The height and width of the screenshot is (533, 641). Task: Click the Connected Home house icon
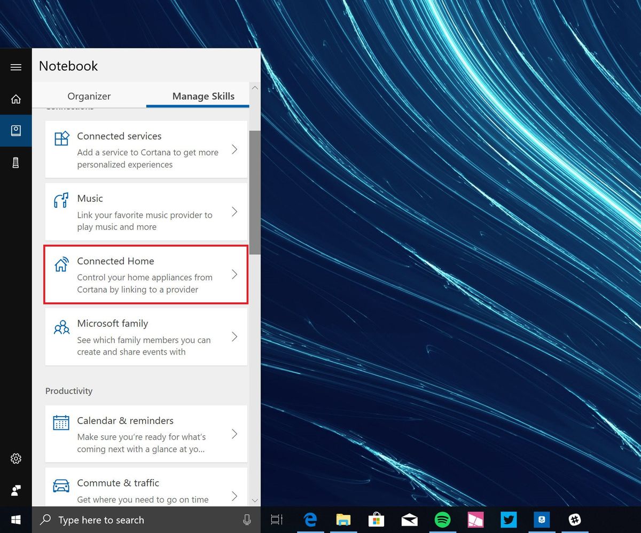pyautogui.click(x=60, y=263)
